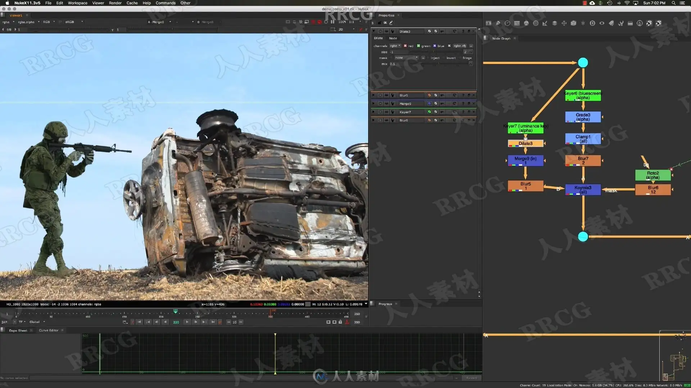This screenshot has height=388, width=691.
Task: Open the Draw nodes toolbar icon
Action: pyautogui.click(x=498, y=23)
